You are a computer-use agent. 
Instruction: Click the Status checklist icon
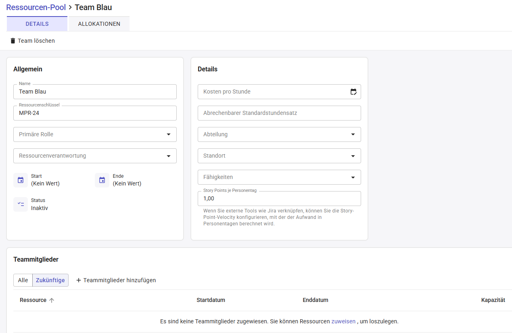(21, 204)
